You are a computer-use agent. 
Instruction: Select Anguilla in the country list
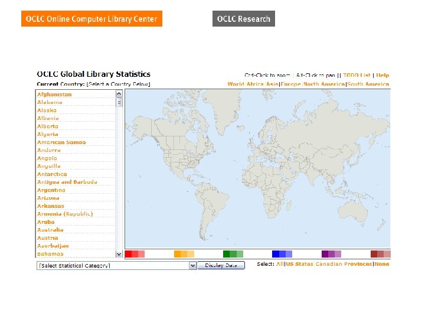point(49,166)
